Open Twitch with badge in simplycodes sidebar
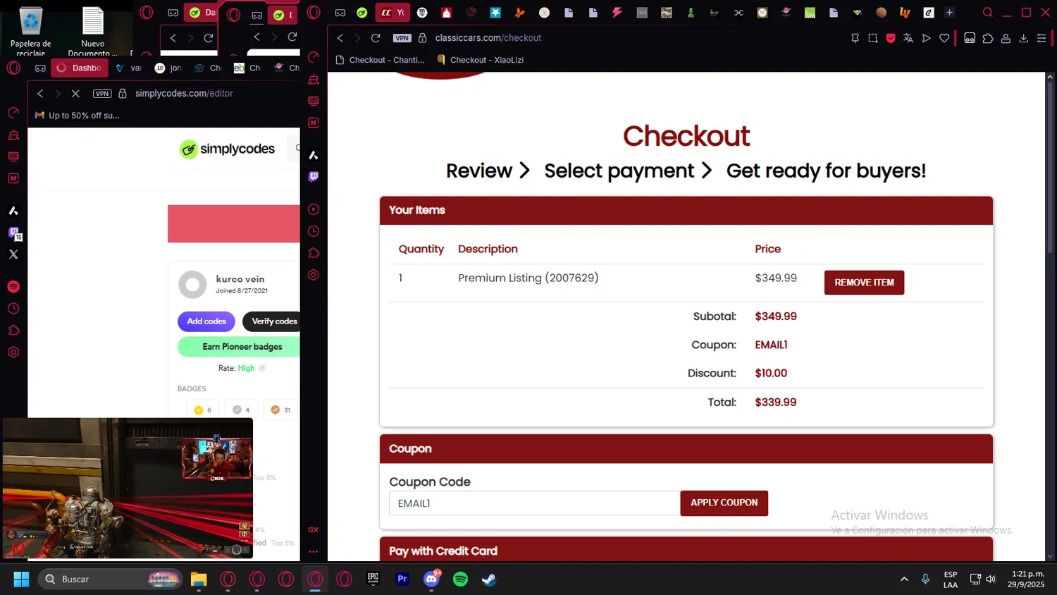The image size is (1057, 595). pos(14,233)
